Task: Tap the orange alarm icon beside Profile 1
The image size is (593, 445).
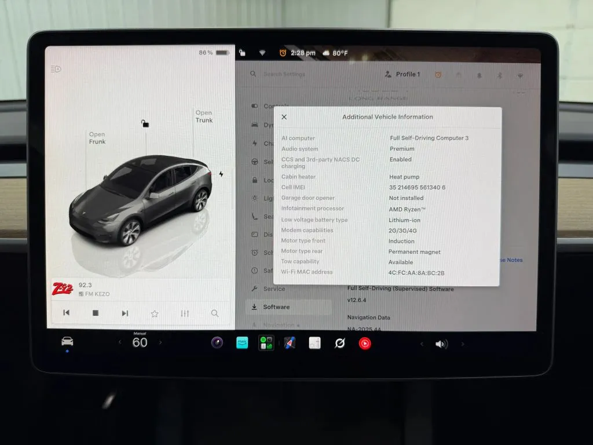Action: [438, 75]
